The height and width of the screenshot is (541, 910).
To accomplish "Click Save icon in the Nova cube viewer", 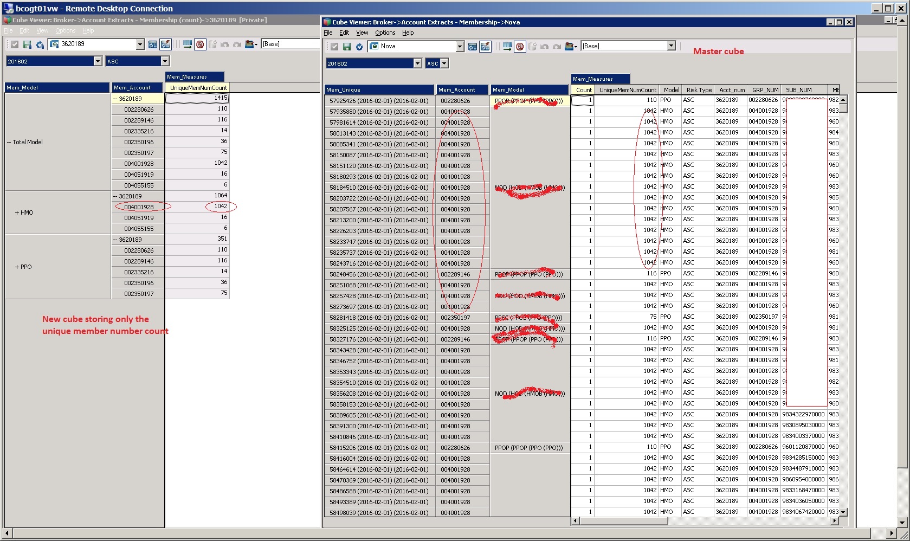I will [x=347, y=47].
